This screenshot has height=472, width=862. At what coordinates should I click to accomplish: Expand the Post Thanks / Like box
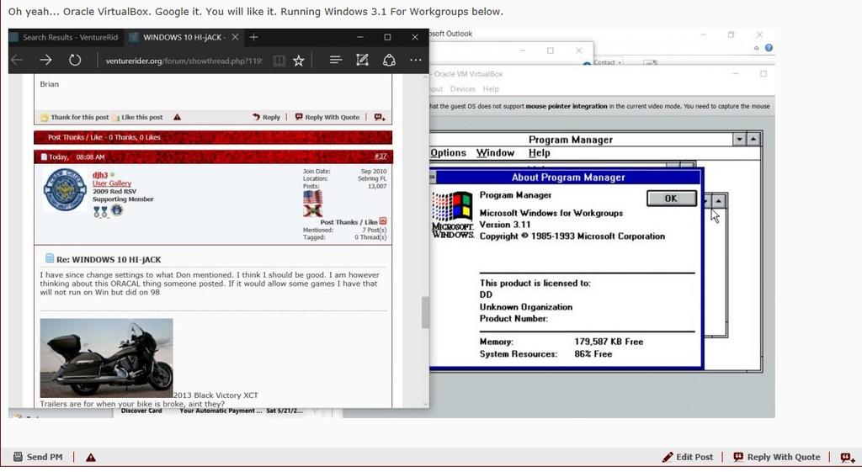pos(383,221)
